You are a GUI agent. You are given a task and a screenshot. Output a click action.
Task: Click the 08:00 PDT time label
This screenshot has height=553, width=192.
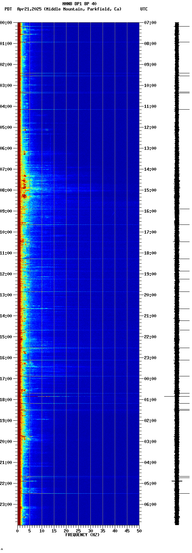6,190
